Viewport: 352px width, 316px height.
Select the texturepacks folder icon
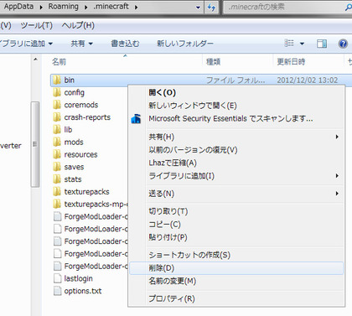click(x=57, y=192)
